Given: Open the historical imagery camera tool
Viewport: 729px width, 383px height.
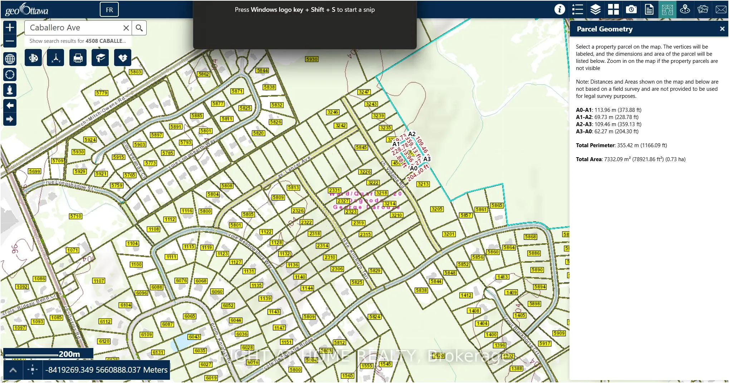Looking at the screenshot, I should (x=631, y=9).
